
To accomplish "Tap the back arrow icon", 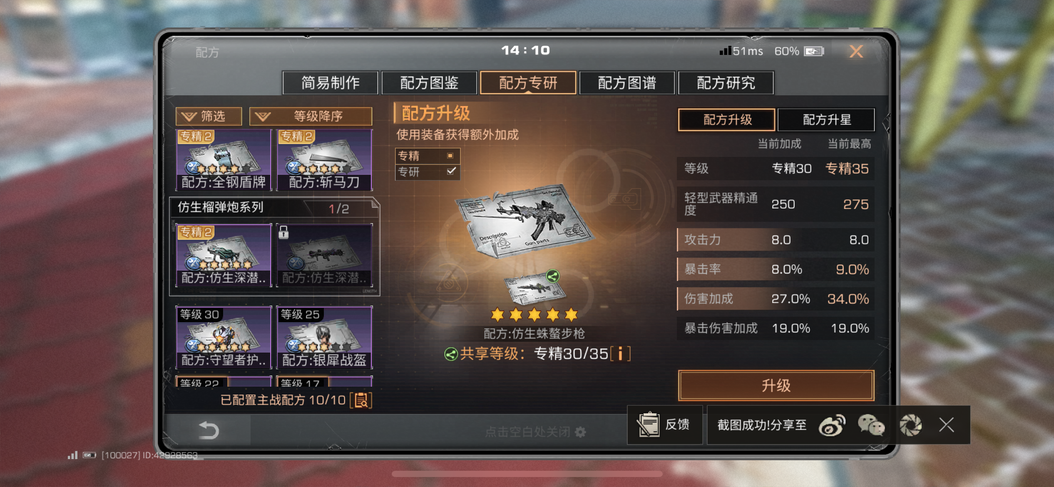I will (x=209, y=430).
